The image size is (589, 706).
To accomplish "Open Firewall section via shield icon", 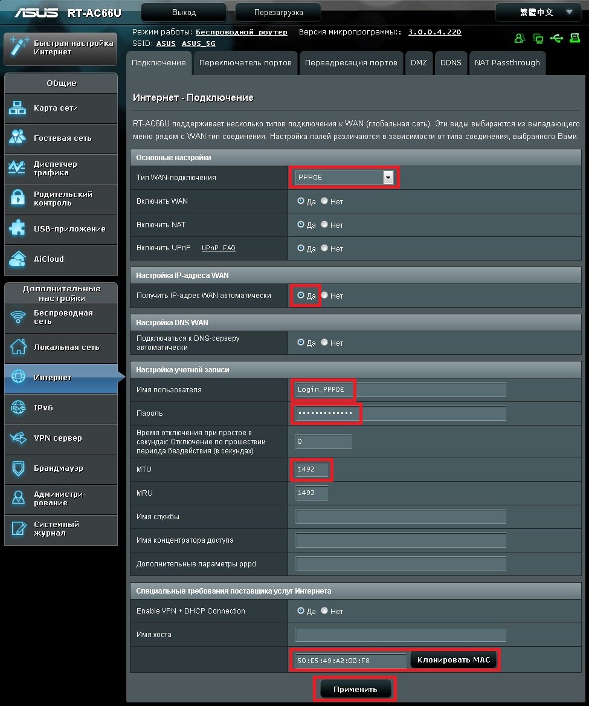I will [18, 468].
